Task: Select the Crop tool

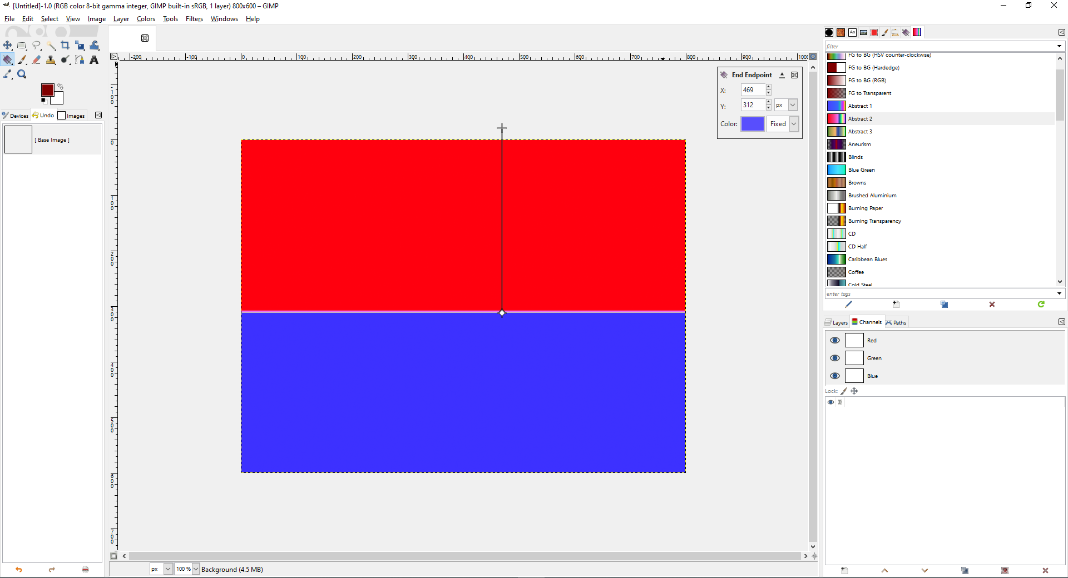Action: [x=65, y=45]
